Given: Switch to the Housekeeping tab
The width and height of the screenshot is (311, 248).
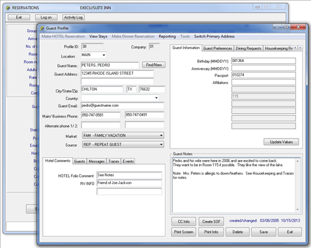Looking at the screenshot, I should (278, 48).
